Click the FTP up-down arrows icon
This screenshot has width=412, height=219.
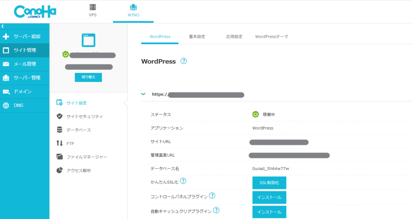point(60,143)
